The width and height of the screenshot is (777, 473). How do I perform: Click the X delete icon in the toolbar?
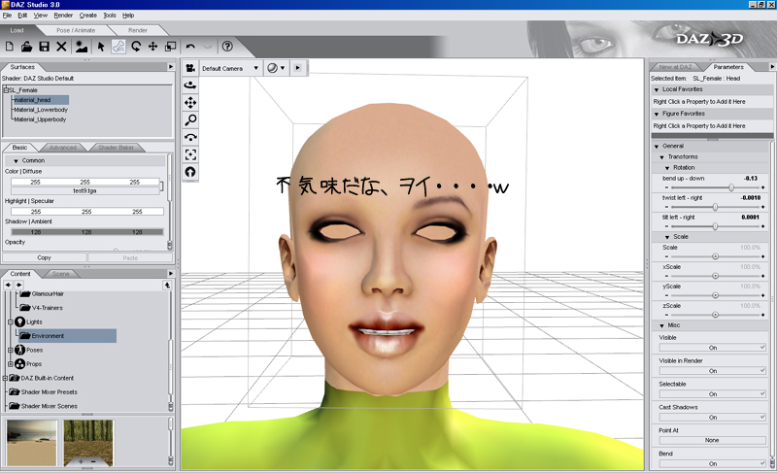point(61,47)
